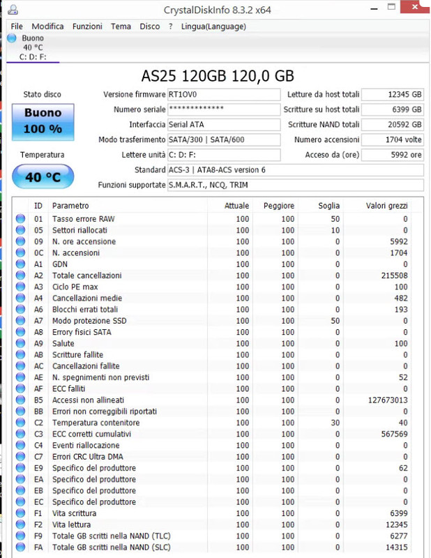The width and height of the screenshot is (431, 558).
Task: Open the Disco menu
Action: [x=149, y=27]
